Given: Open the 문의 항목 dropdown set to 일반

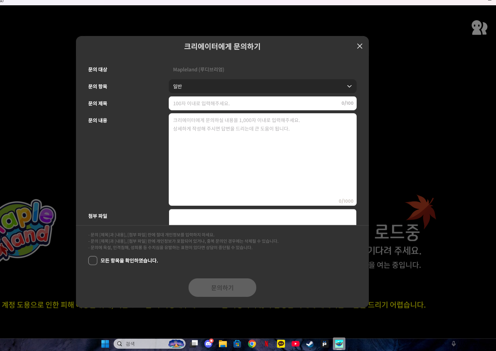Looking at the screenshot, I should coord(262,87).
